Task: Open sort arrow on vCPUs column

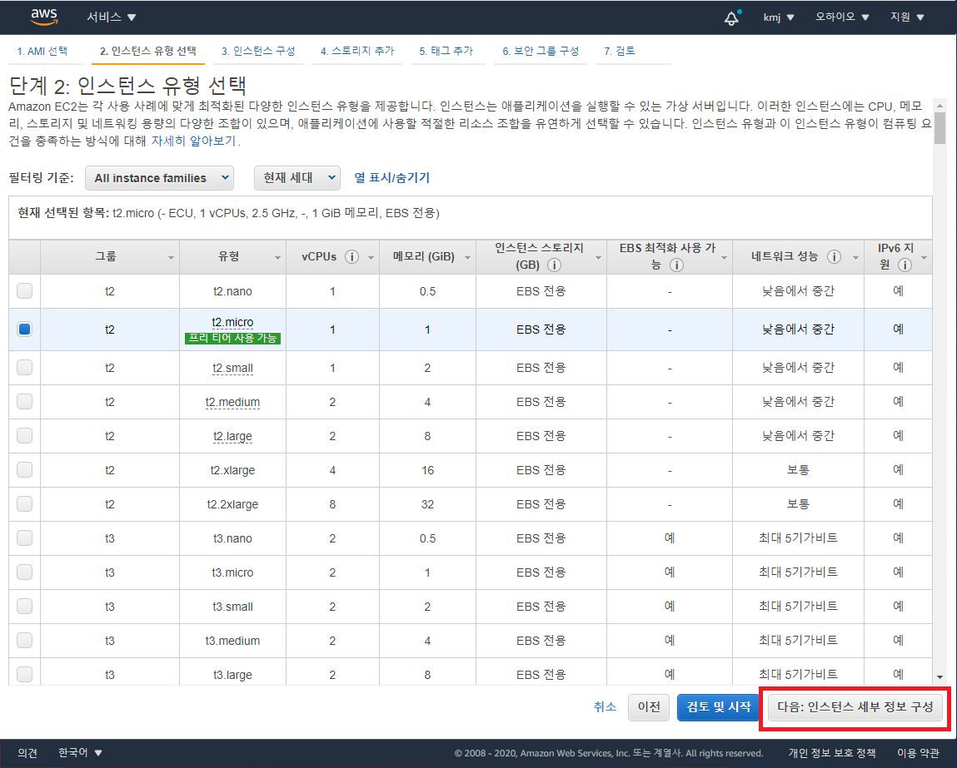Action: coord(371,258)
